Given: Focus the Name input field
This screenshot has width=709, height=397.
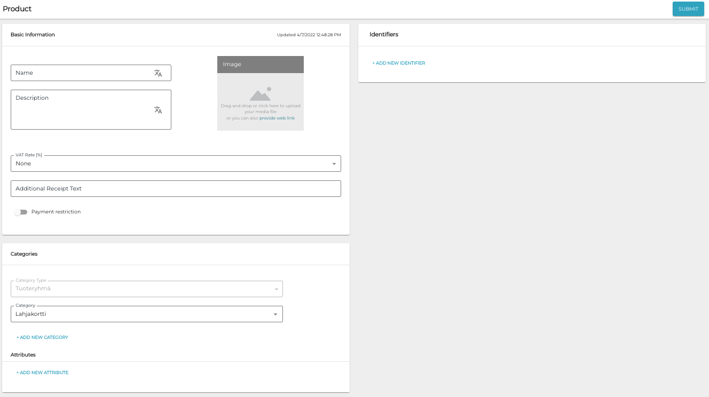Looking at the screenshot, I should (x=80, y=73).
